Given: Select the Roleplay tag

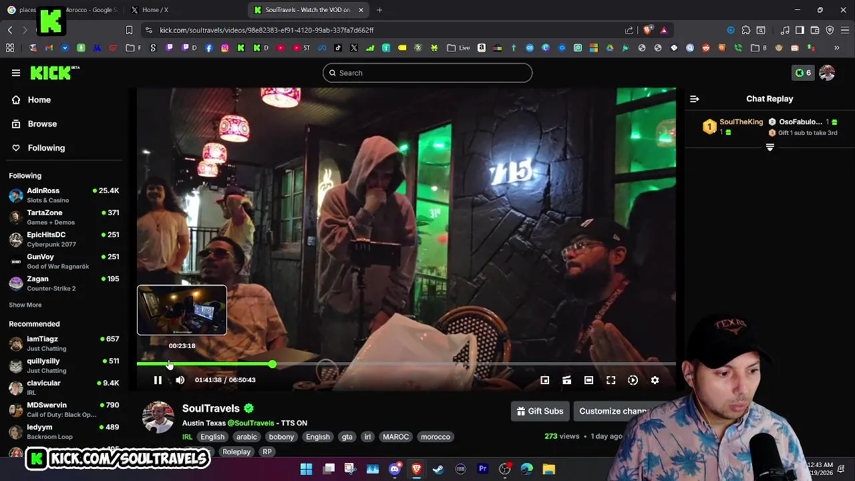Looking at the screenshot, I should coord(236,452).
